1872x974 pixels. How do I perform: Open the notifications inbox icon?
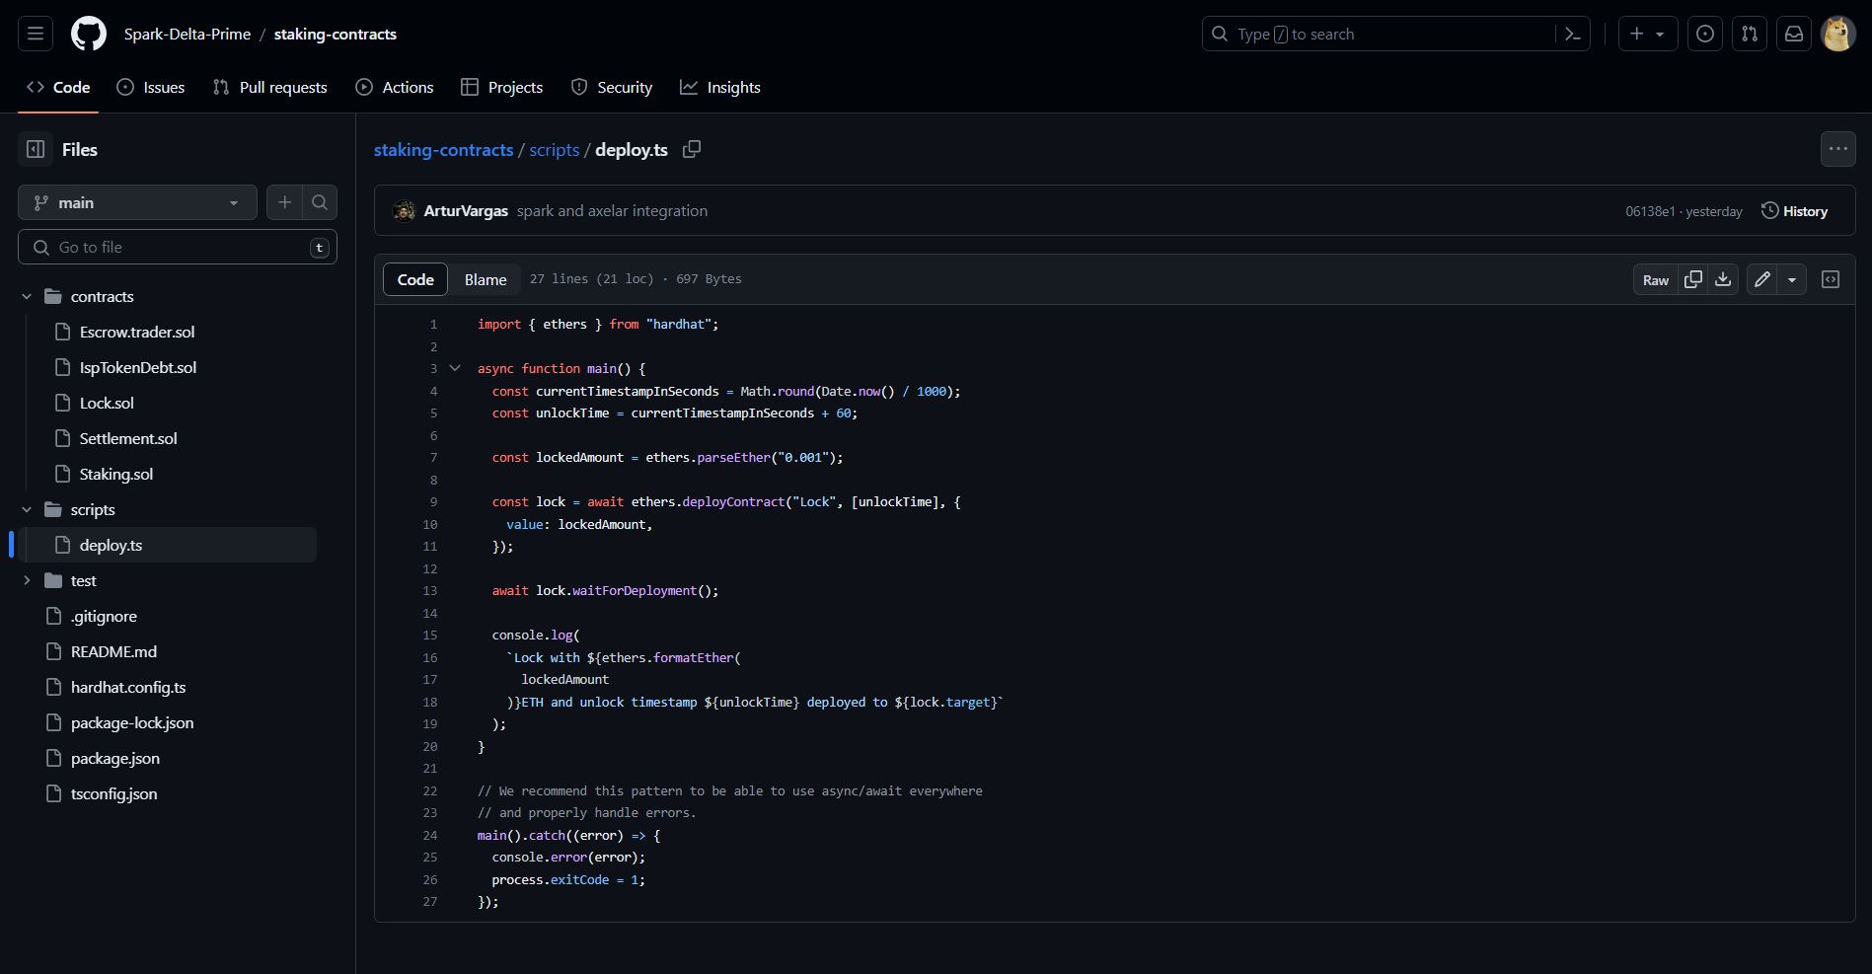click(1794, 34)
